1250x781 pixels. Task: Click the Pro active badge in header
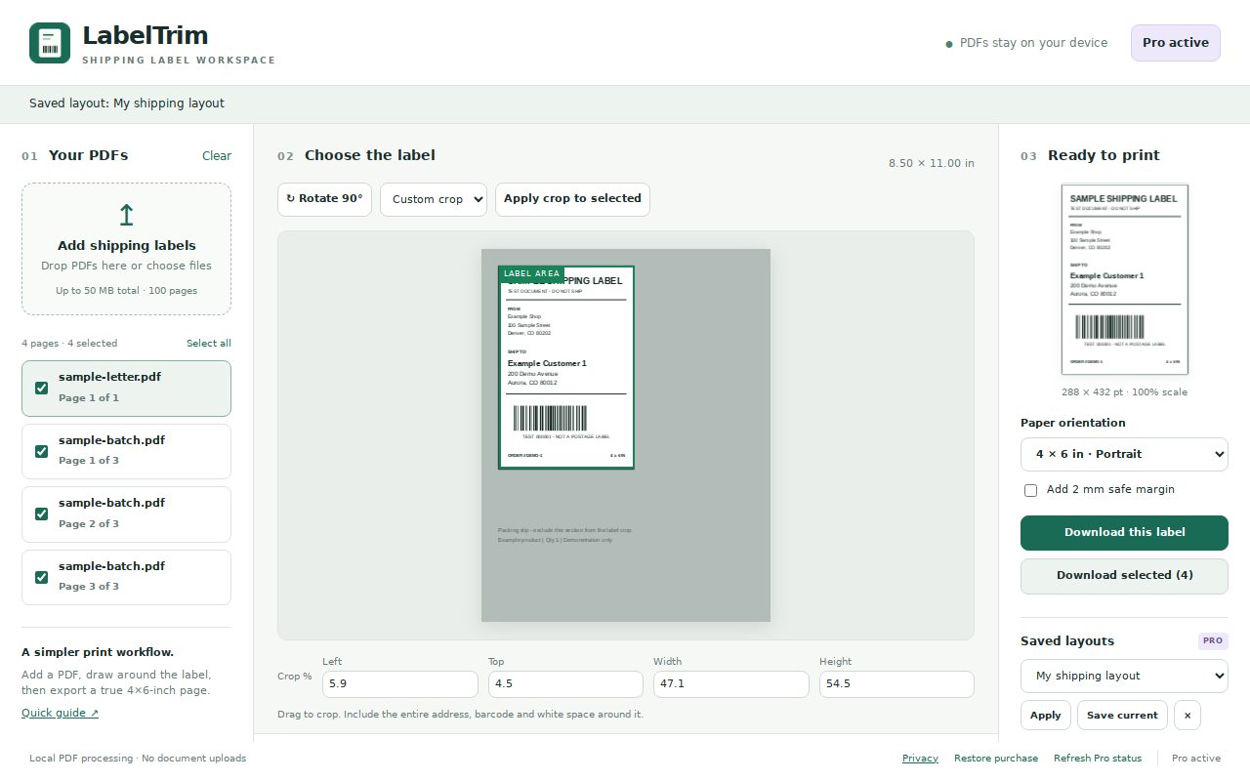1176,43
